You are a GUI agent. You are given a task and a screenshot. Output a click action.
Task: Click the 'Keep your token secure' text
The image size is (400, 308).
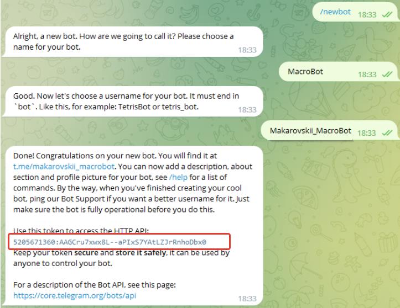click(121, 258)
